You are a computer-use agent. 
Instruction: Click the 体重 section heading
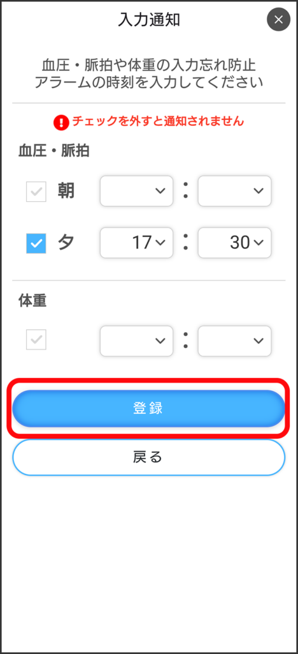[32, 301]
